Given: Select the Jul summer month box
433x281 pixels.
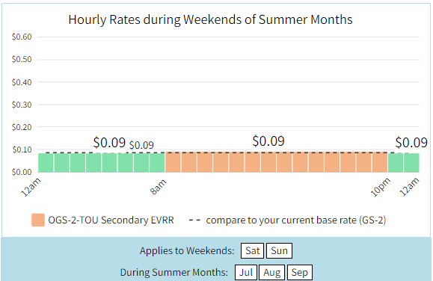Looking at the screenshot, I should point(246,273).
